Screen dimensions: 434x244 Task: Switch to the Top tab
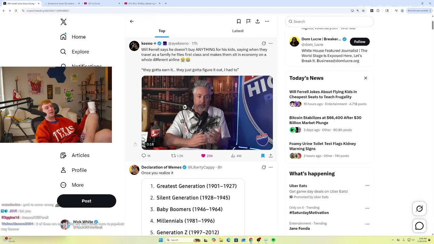(162, 31)
